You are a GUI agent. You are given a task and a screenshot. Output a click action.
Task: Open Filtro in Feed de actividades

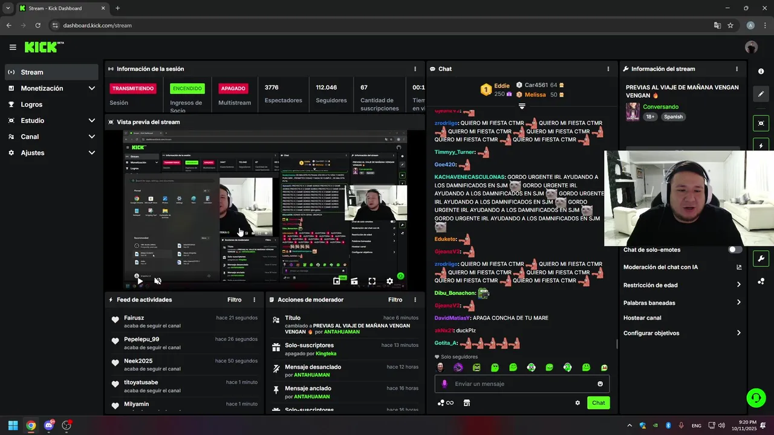pos(234,300)
